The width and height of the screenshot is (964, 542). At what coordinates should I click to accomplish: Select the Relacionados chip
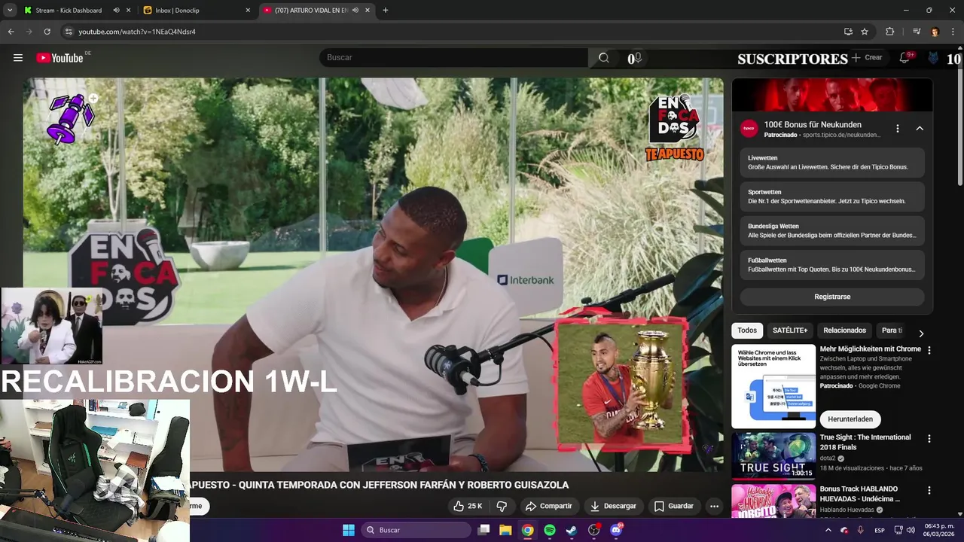[844, 330]
